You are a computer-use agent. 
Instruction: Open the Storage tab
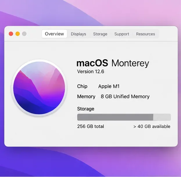tap(100, 34)
